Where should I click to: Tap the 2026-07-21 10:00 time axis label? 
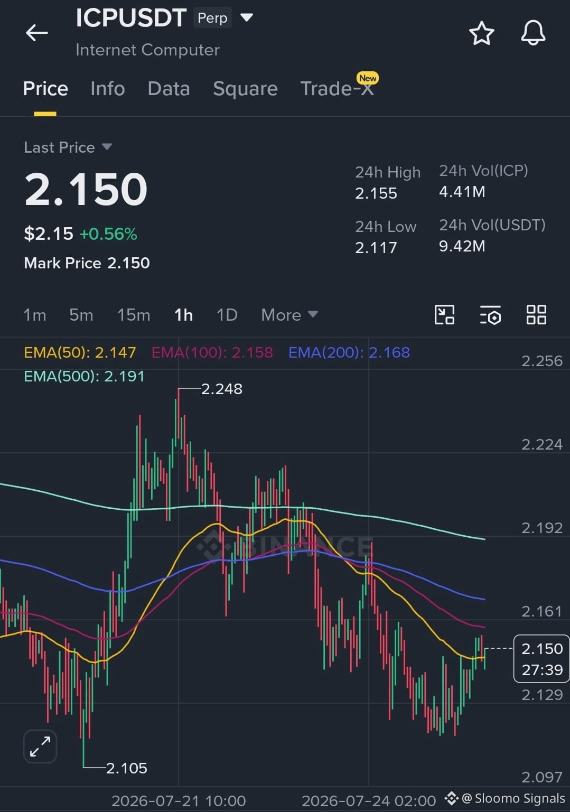point(179,801)
